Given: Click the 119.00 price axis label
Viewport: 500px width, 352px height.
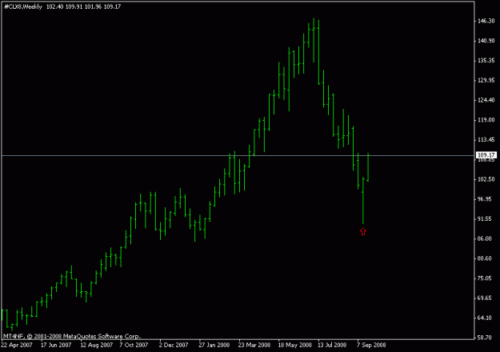Looking at the screenshot, I should (x=486, y=120).
